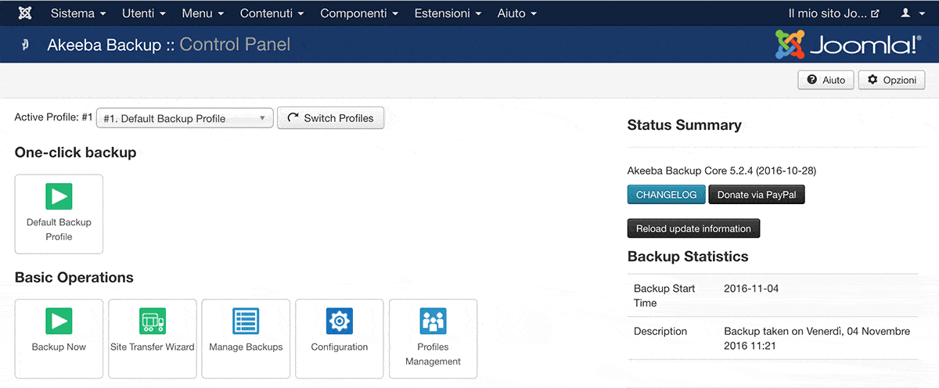Click the Basic Operations heading

coord(74,278)
